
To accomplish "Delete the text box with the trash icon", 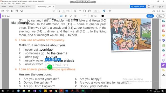I will tap(53, 60).
